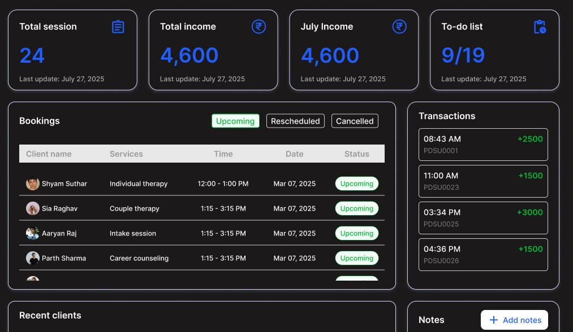This screenshot has height=332, width=573.
Task: Click the Bookings panel heading
Action: click(x=40, y=121)
